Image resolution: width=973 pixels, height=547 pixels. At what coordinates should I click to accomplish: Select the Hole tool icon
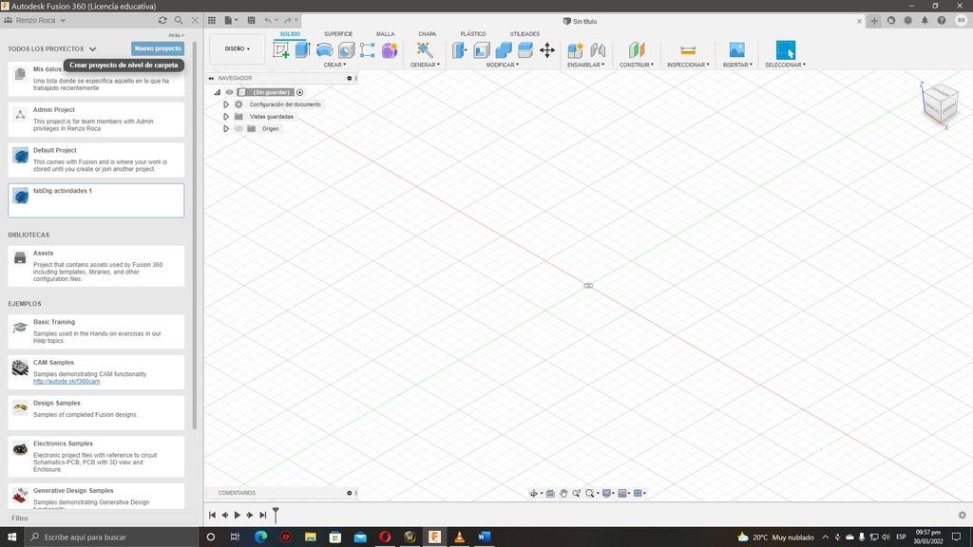tap(346, 50)
